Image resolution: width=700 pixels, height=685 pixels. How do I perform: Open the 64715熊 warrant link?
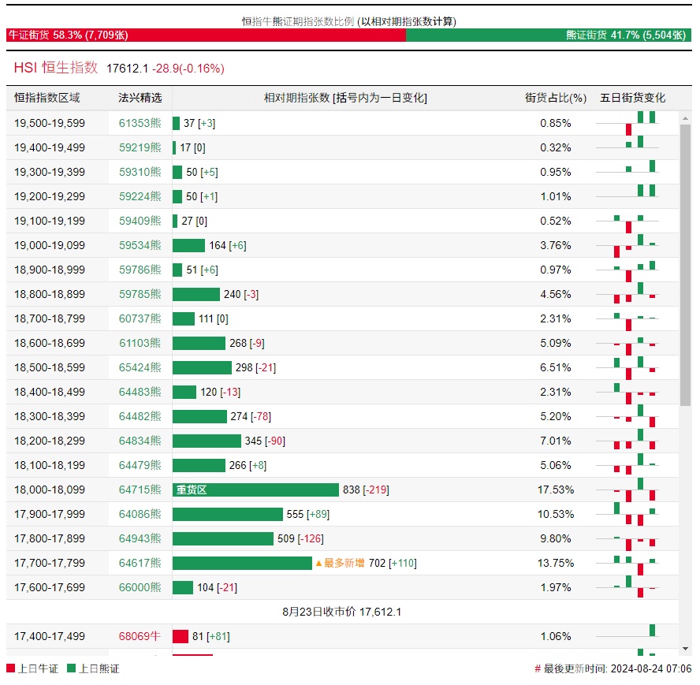[140, 490]
